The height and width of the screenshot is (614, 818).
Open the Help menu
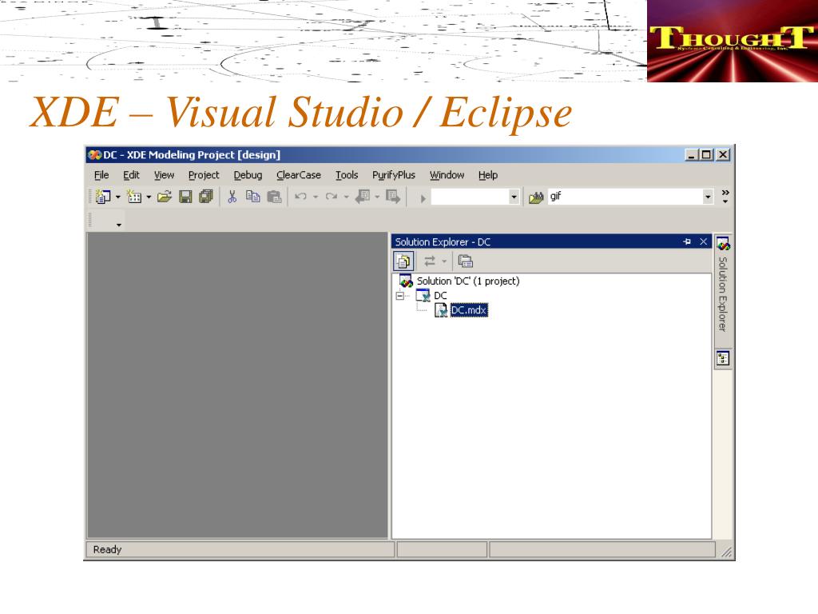[488, 175]
